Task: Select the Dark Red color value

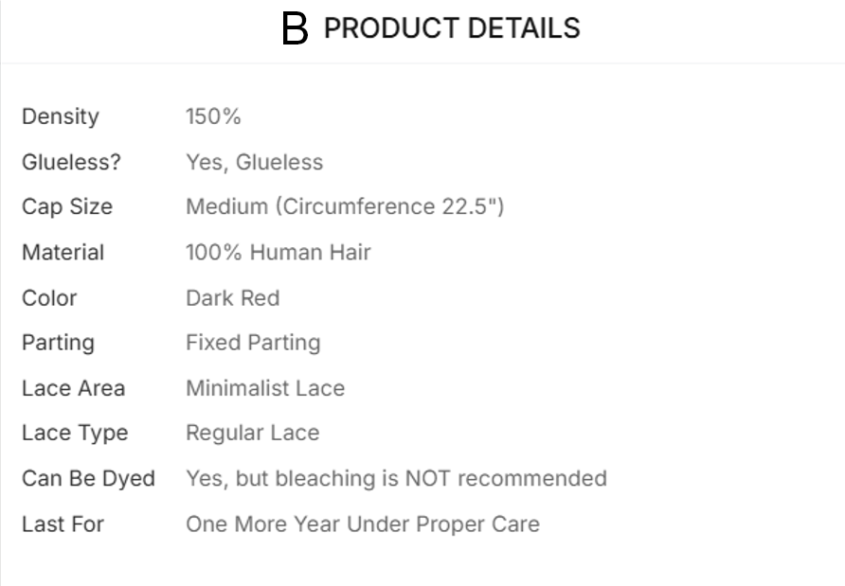Action: tap(232, 297)
